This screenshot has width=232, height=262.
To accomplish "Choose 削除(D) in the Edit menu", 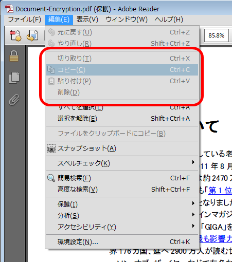I will [122, 92].
